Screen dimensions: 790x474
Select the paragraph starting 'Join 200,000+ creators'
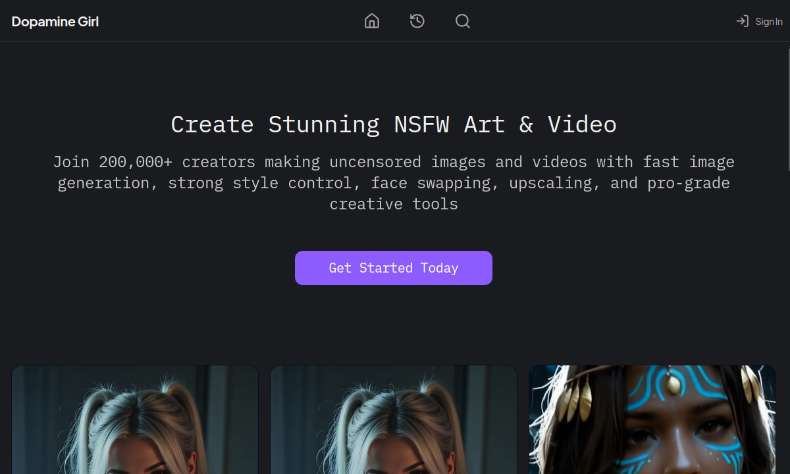[394, 182]
